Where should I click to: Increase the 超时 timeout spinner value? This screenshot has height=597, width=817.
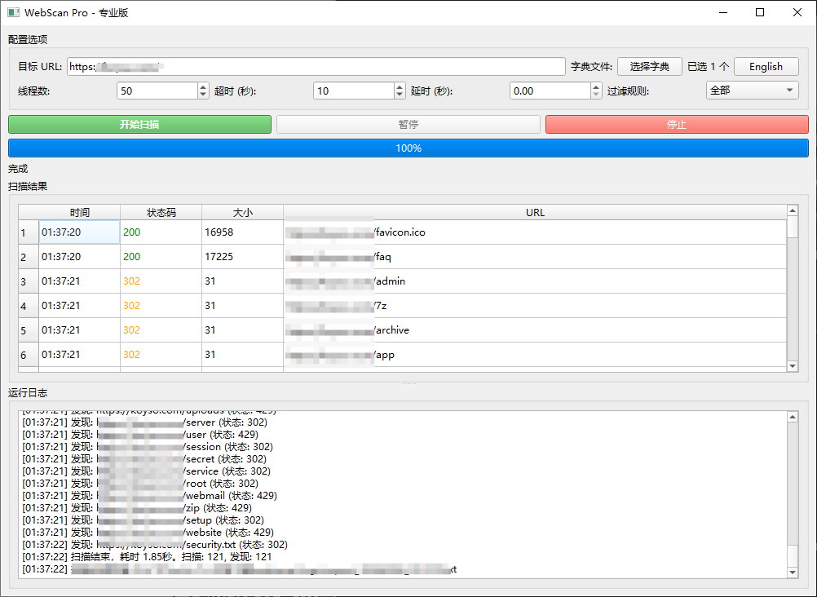(x=400, y=86)
